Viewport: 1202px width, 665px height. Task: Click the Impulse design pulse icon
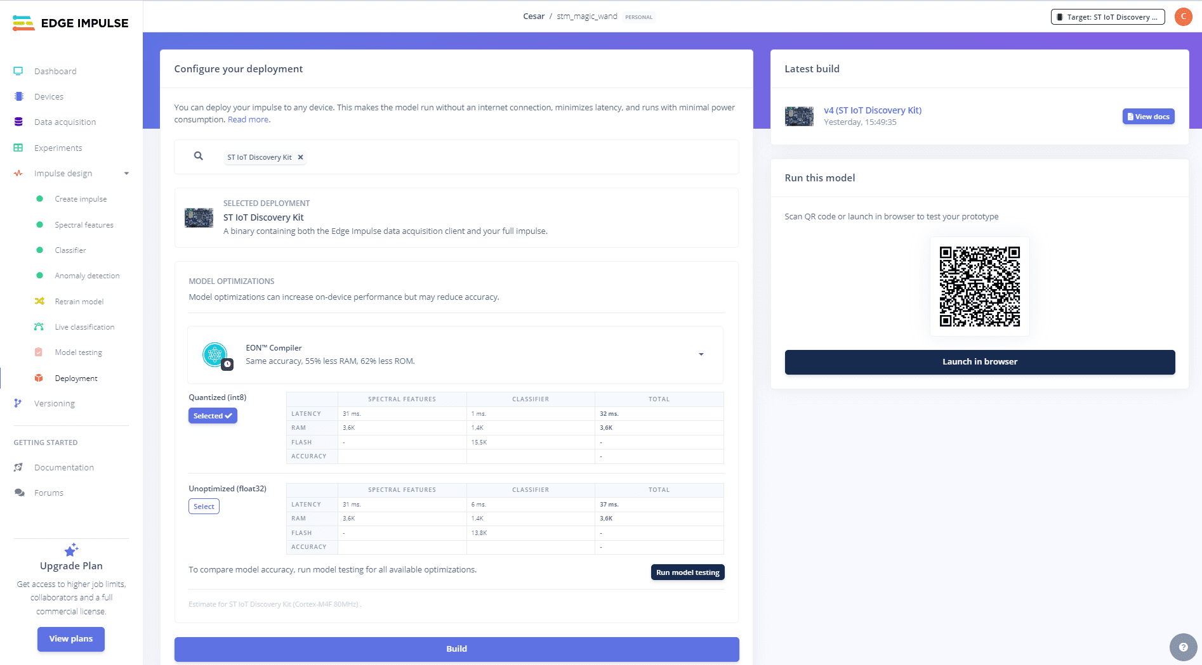(x=18, y=173)
